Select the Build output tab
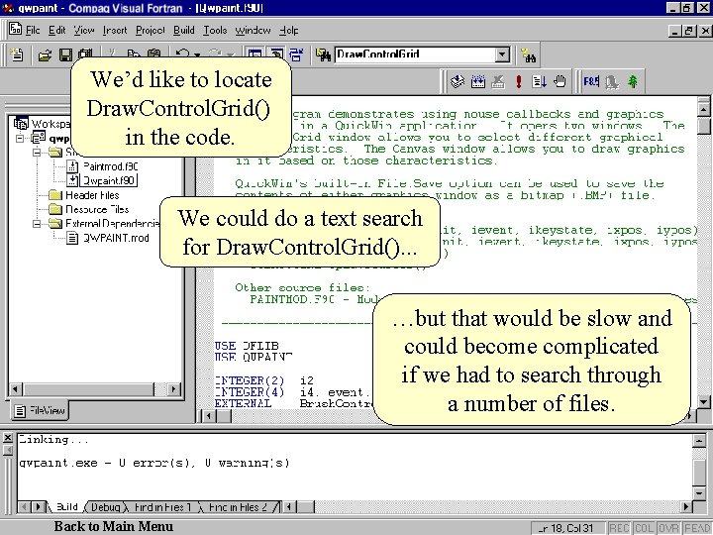Viewport: 713px width, 535px height. click(66, 507)
